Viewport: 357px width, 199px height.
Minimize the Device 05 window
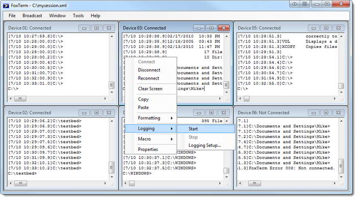point(314,28)
